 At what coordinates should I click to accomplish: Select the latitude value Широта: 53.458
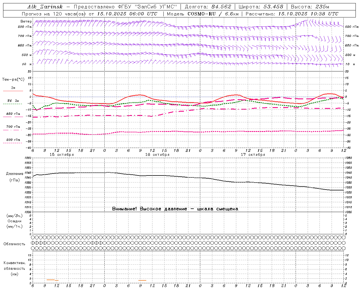(261, 7)
